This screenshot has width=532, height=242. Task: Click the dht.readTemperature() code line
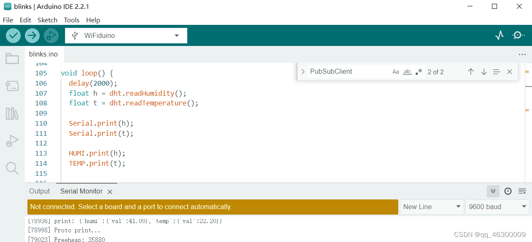[134, 103]
